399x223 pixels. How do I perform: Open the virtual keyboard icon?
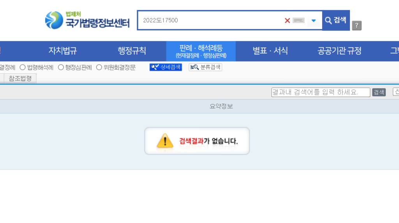click(x=298, y=20)
